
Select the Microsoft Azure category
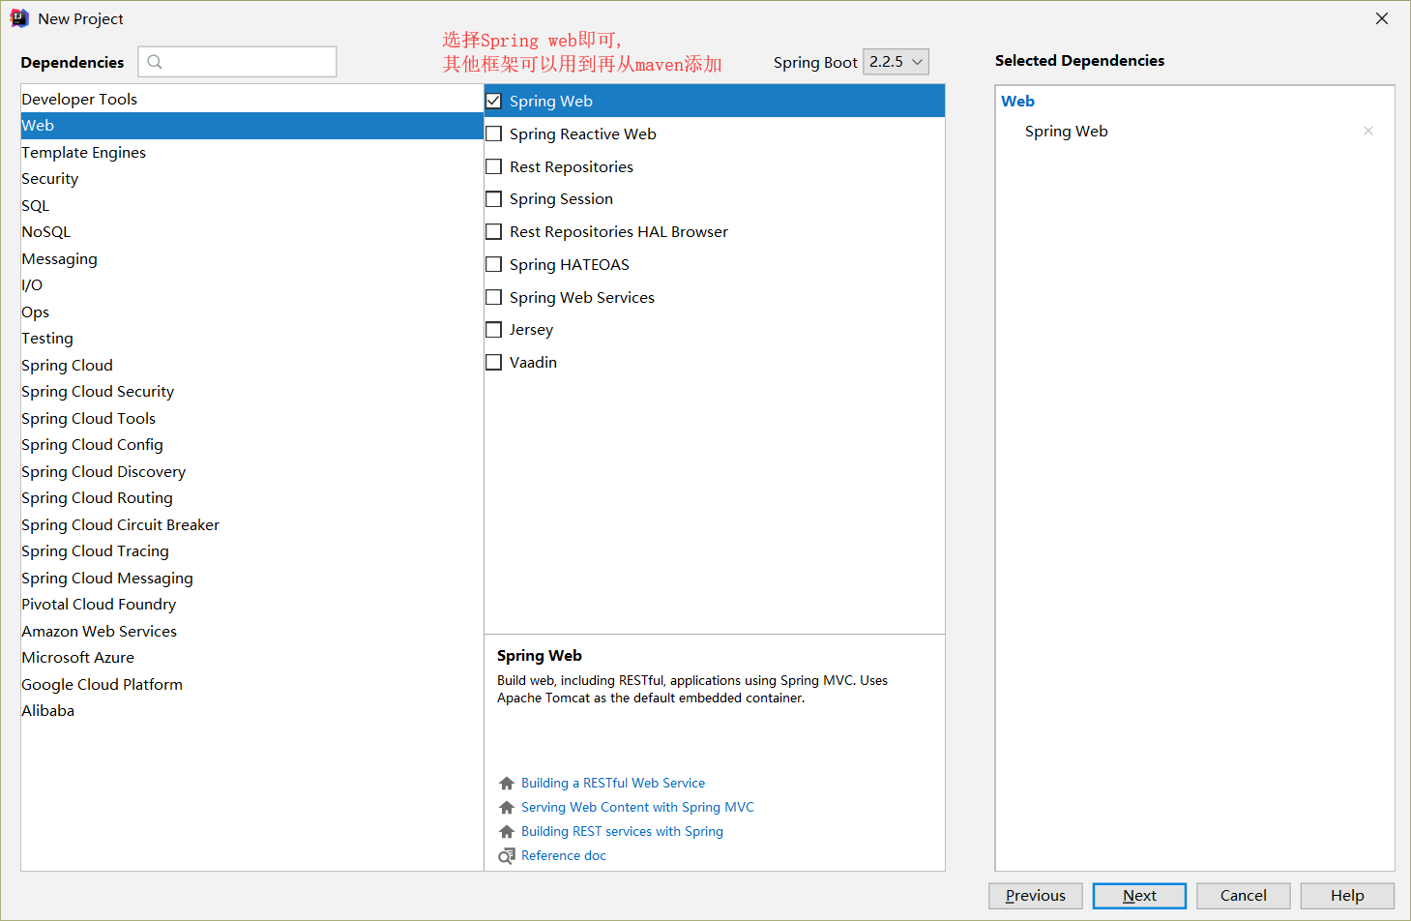pyautogui.click(x=251, y=658)
